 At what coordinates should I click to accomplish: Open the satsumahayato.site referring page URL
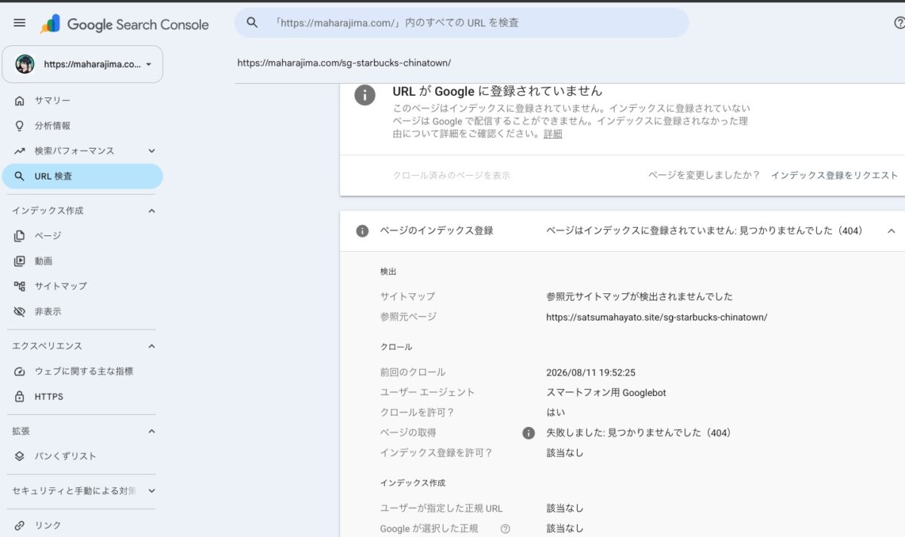[657, 317]
